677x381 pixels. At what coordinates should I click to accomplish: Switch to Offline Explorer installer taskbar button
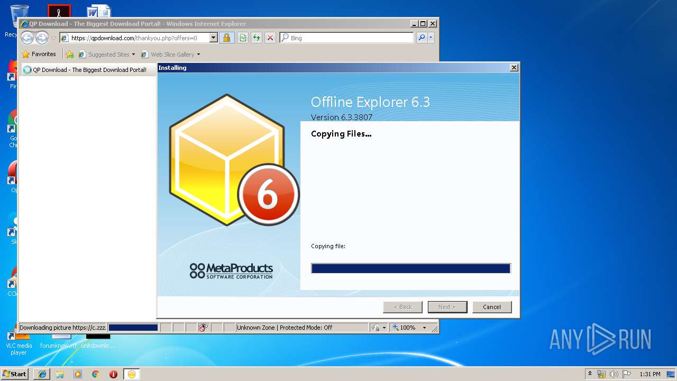click(132, 374)
